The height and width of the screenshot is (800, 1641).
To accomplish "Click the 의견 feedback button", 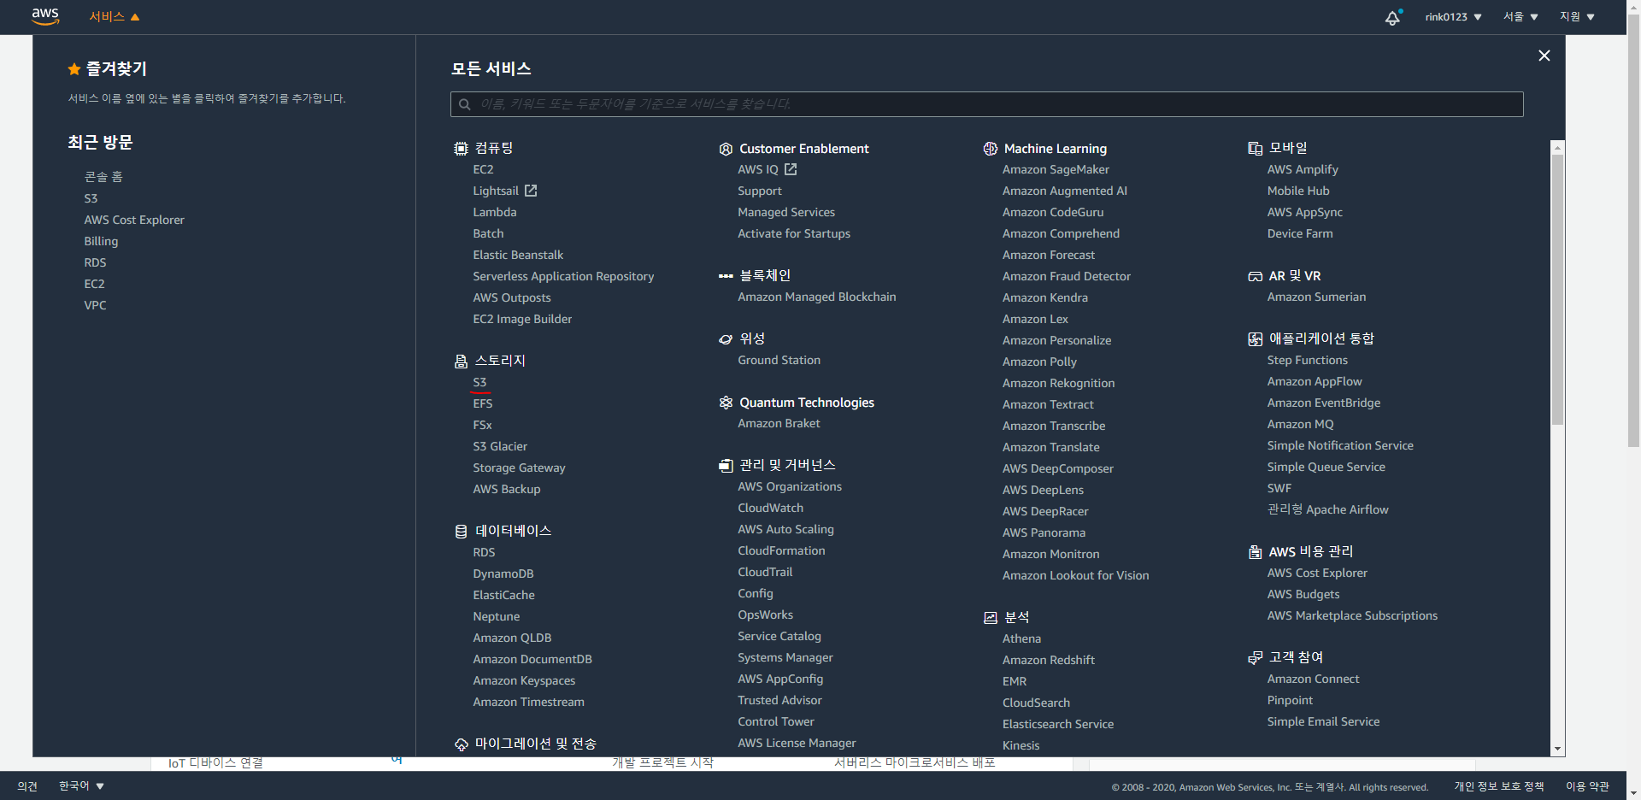I will pos(27,785).
